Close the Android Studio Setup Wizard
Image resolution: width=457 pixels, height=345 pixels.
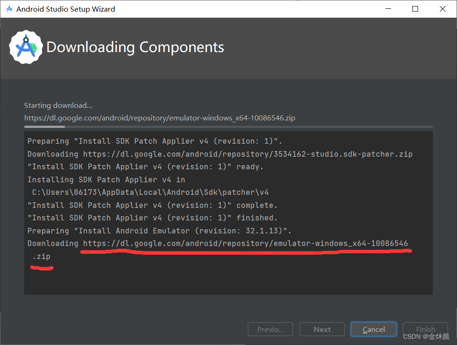click(x=443, y=9)
